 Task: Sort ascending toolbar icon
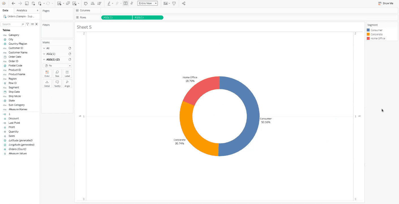93,3
